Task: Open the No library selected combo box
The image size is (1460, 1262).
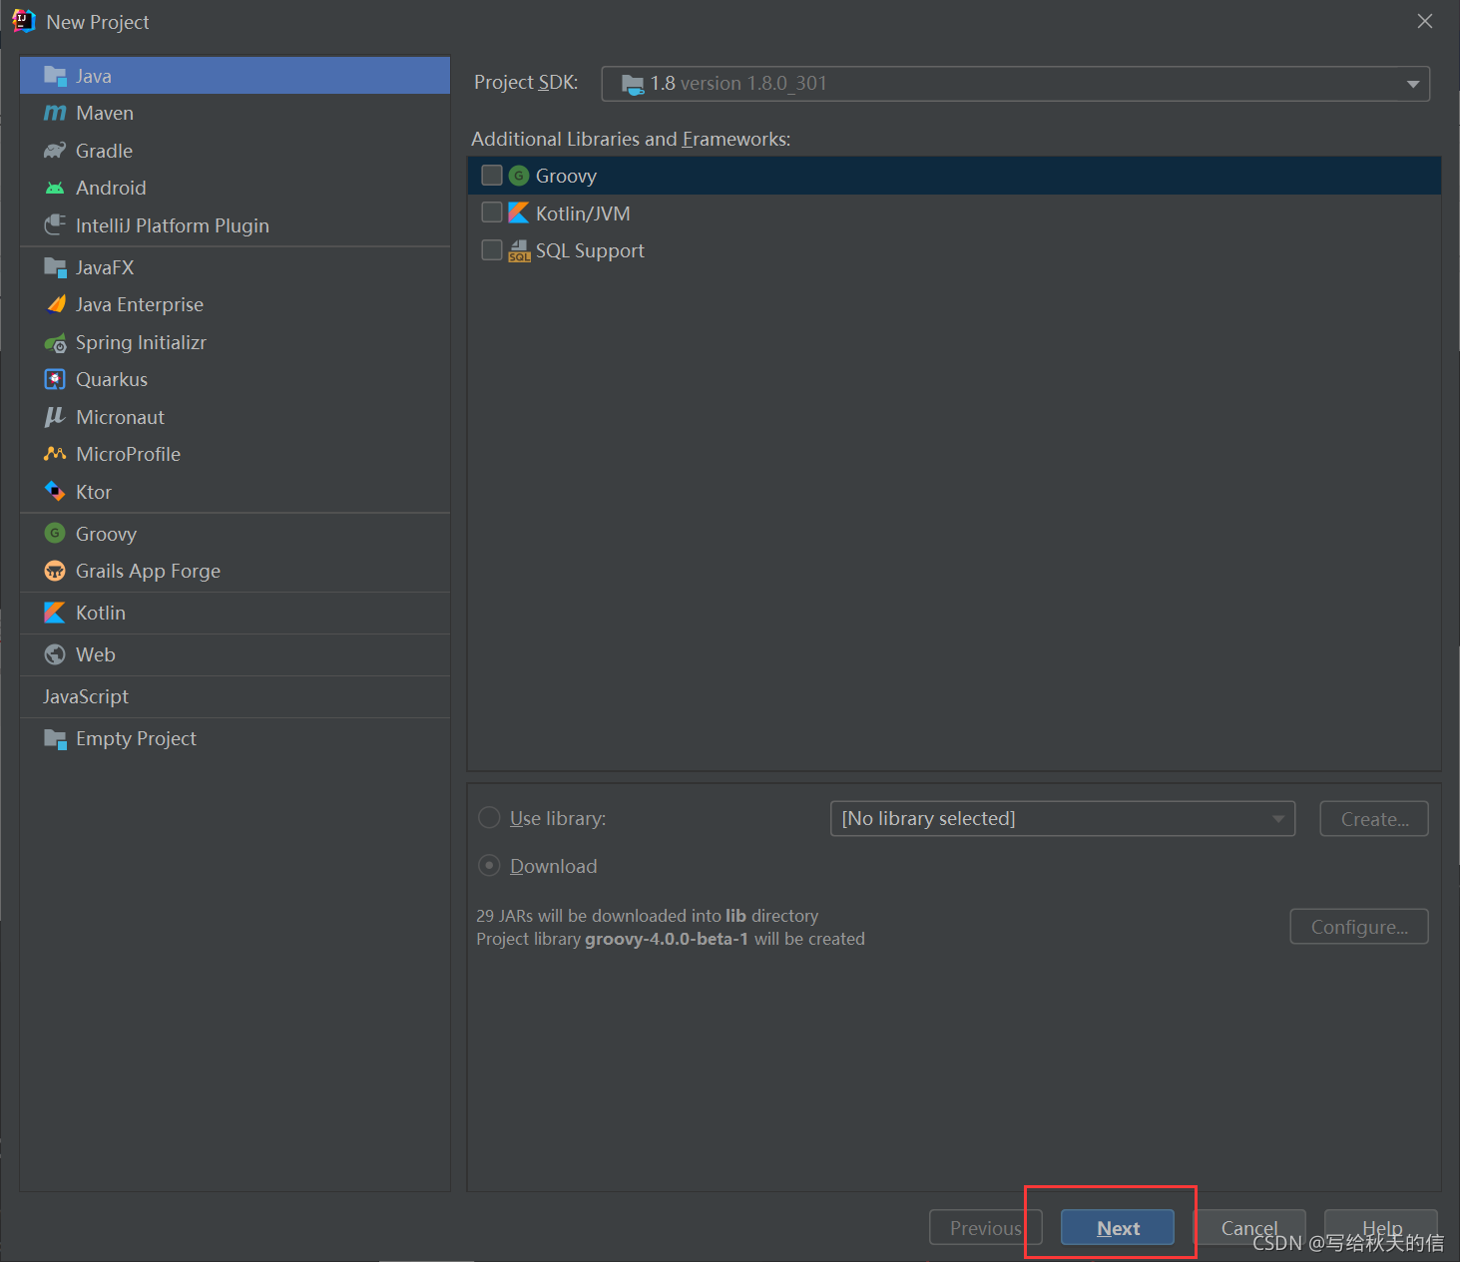Action: 1063,819
